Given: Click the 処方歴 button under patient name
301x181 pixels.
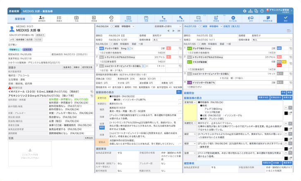Looking at the screenshot, I should 29,40.
